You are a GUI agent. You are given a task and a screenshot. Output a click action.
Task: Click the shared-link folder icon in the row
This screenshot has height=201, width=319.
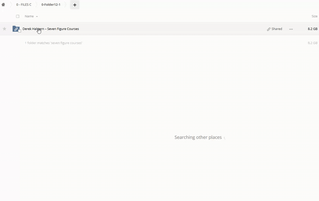16,29
